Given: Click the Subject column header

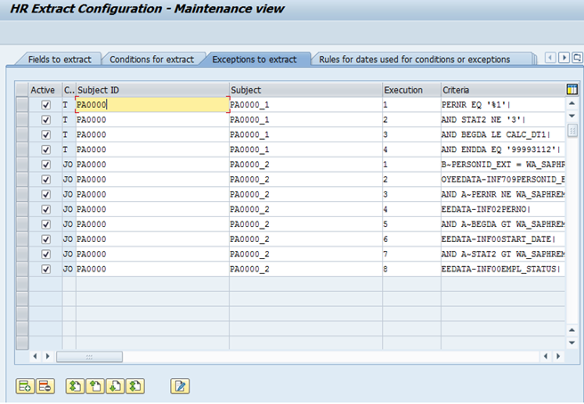Looking at the screenshot, I should [x=305, y=90].
